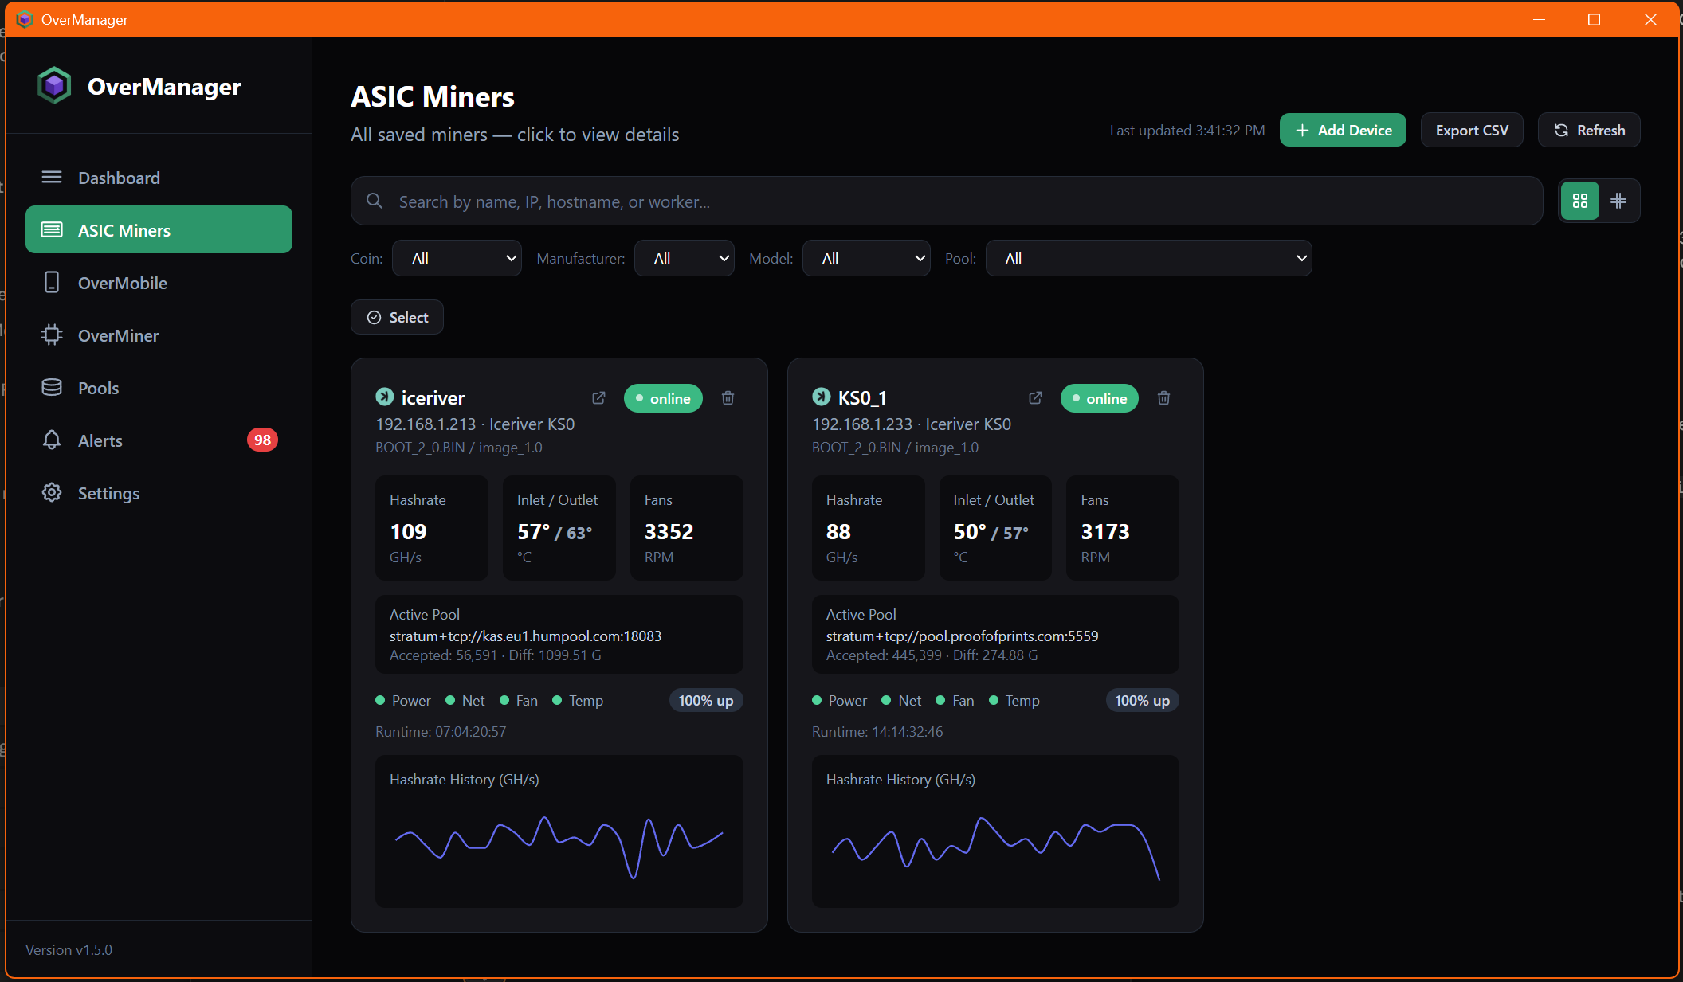Click the iceriver coin icon
This screenshot has height=982, width=1683.
(385, 397)
